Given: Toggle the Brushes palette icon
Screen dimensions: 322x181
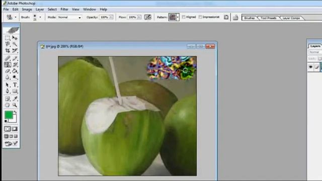Looking at the screenshot, I should tap(226, 17).
